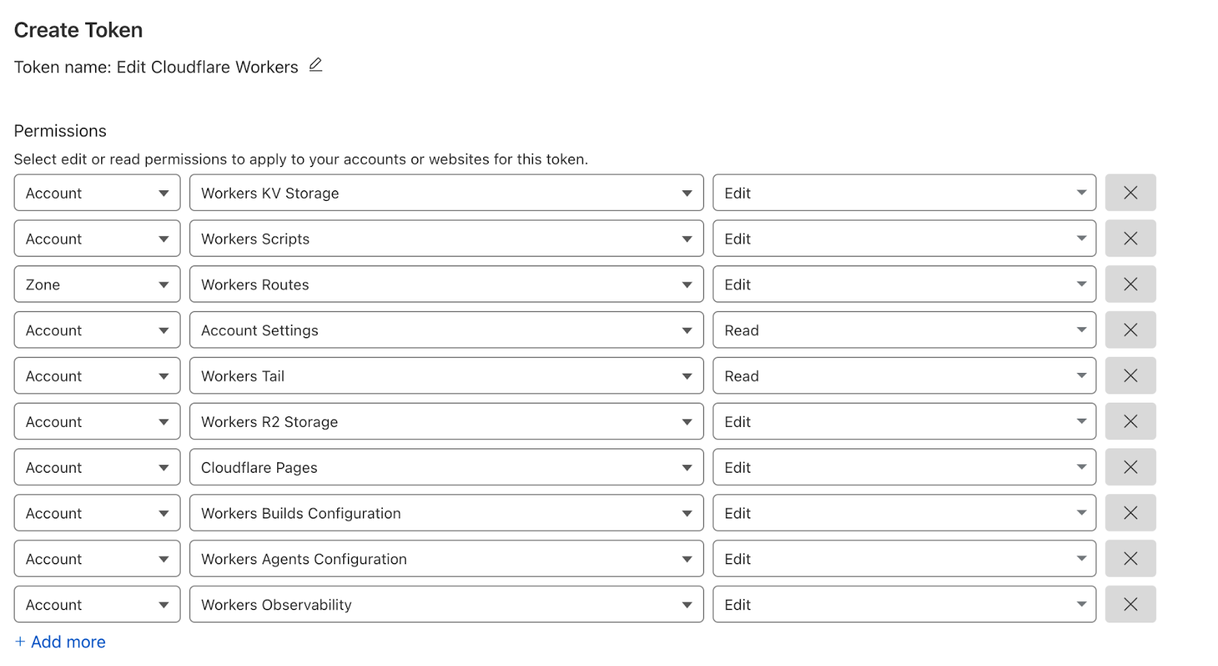
Task: Open Account scope dropdown for Workers Scripts row
Action: pos(97,238)
